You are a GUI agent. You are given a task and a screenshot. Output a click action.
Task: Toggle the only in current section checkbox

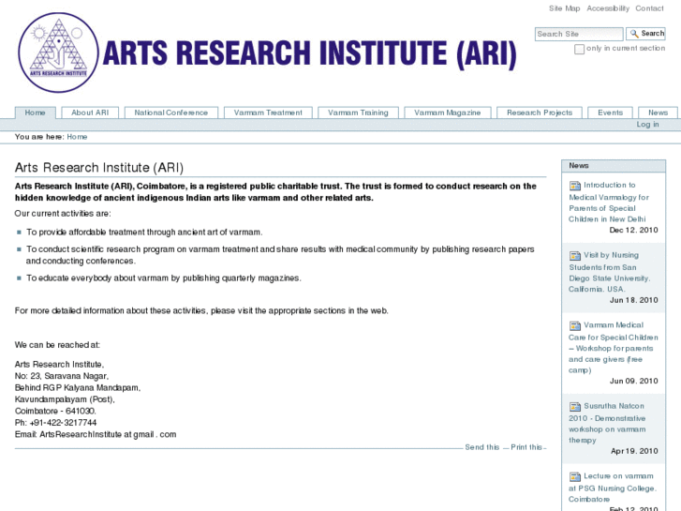(579, 49)
